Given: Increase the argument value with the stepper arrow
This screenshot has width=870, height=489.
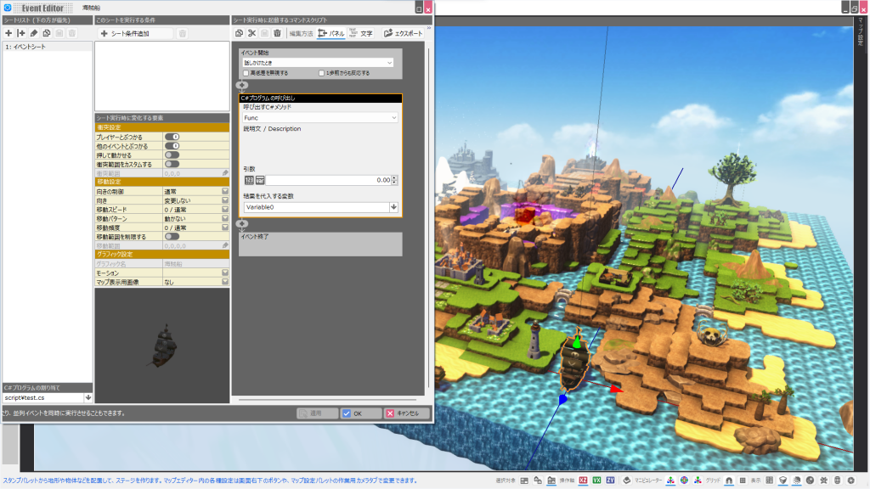Looking at the screenshot, I should click(393, 177).
